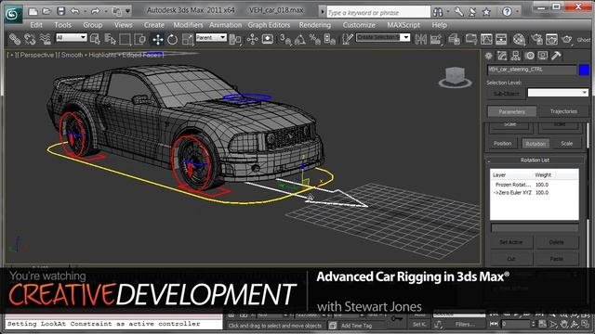The height and width of the screenshot is (334, 595).
Task: Open the Modifiers menu
Action: (x=188, y=25)
